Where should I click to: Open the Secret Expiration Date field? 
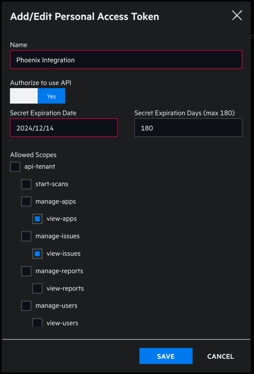click(x=64, y=128)
